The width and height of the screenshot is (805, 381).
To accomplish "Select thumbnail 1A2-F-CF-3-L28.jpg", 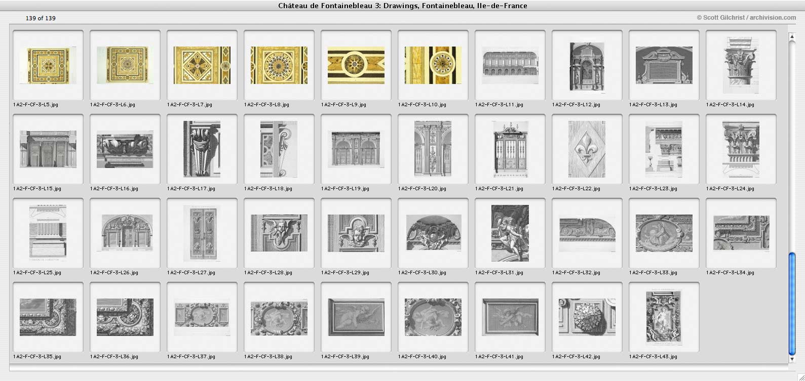I will coord(279,234).
